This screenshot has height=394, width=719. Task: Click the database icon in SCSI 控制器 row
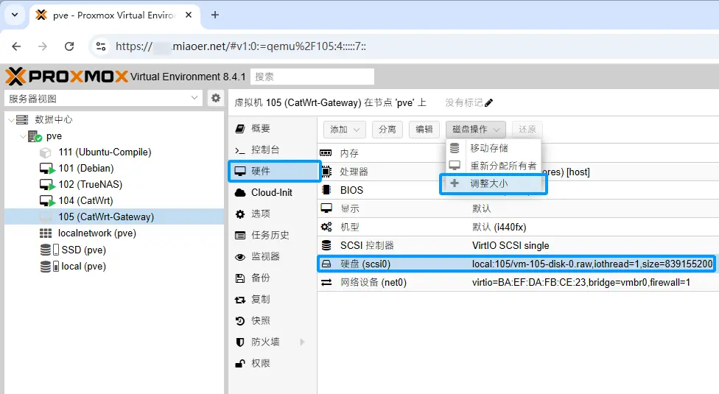pos(326,245)
